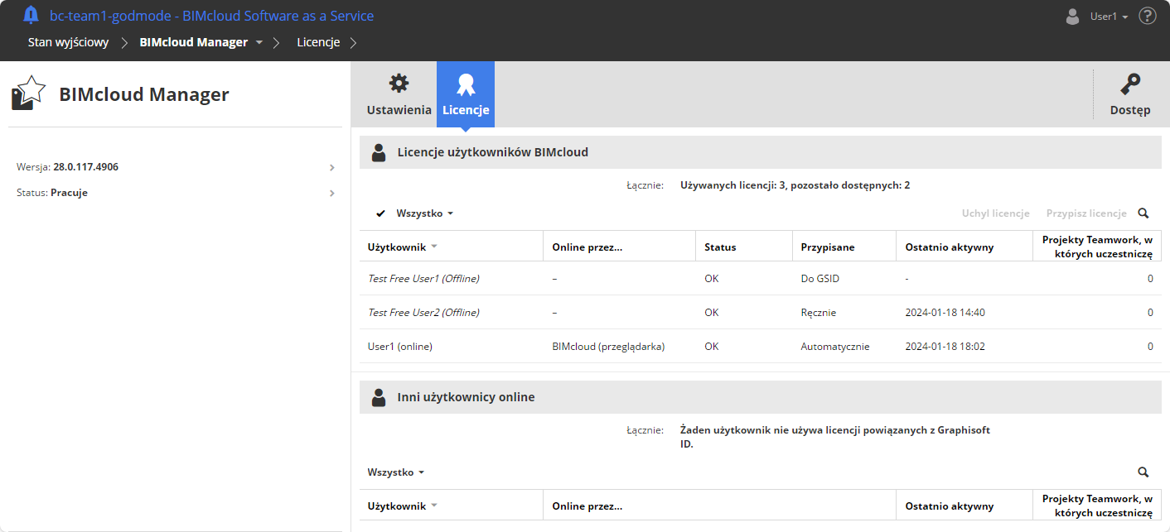Click the User1 profile avatar icon
Viewport: 1170px width, 532px height.
click(1073, 16)
